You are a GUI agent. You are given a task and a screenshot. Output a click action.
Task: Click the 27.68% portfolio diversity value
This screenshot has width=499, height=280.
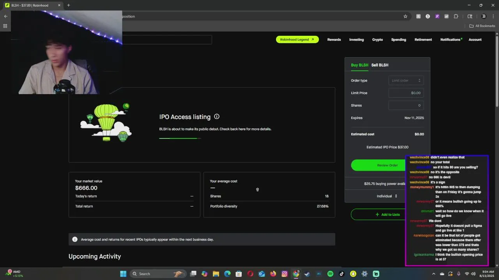coord(323,206)
